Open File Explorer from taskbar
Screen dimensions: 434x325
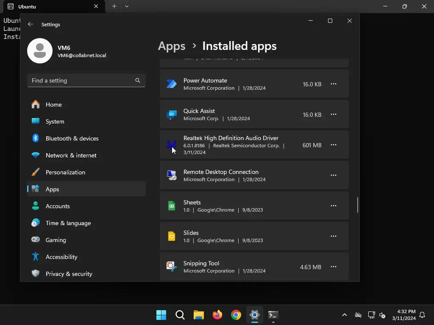(x=199, y=315)
